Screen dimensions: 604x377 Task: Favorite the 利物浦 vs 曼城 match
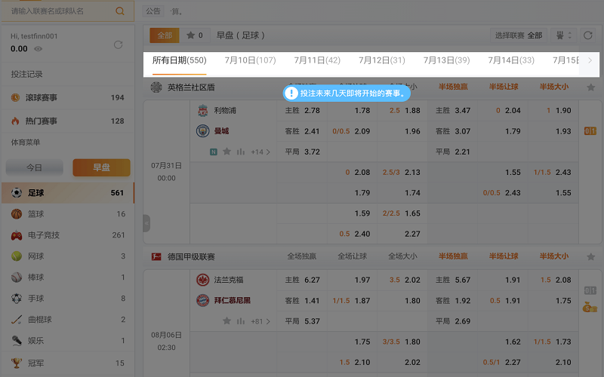(227, 152)
